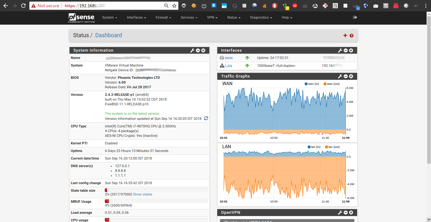The height and width of the screenshot is (222, 431).
Task: Open the VPN menu
Action: tap(212, 18)
